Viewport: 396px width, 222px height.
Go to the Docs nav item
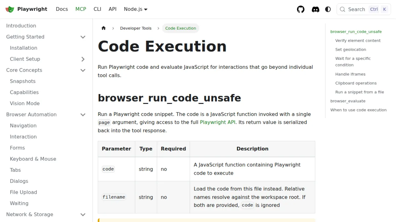[x=62, y=9]
